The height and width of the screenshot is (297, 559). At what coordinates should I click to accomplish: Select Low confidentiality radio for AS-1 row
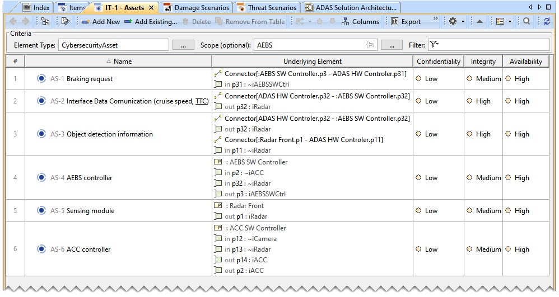(x=418, y=79)
